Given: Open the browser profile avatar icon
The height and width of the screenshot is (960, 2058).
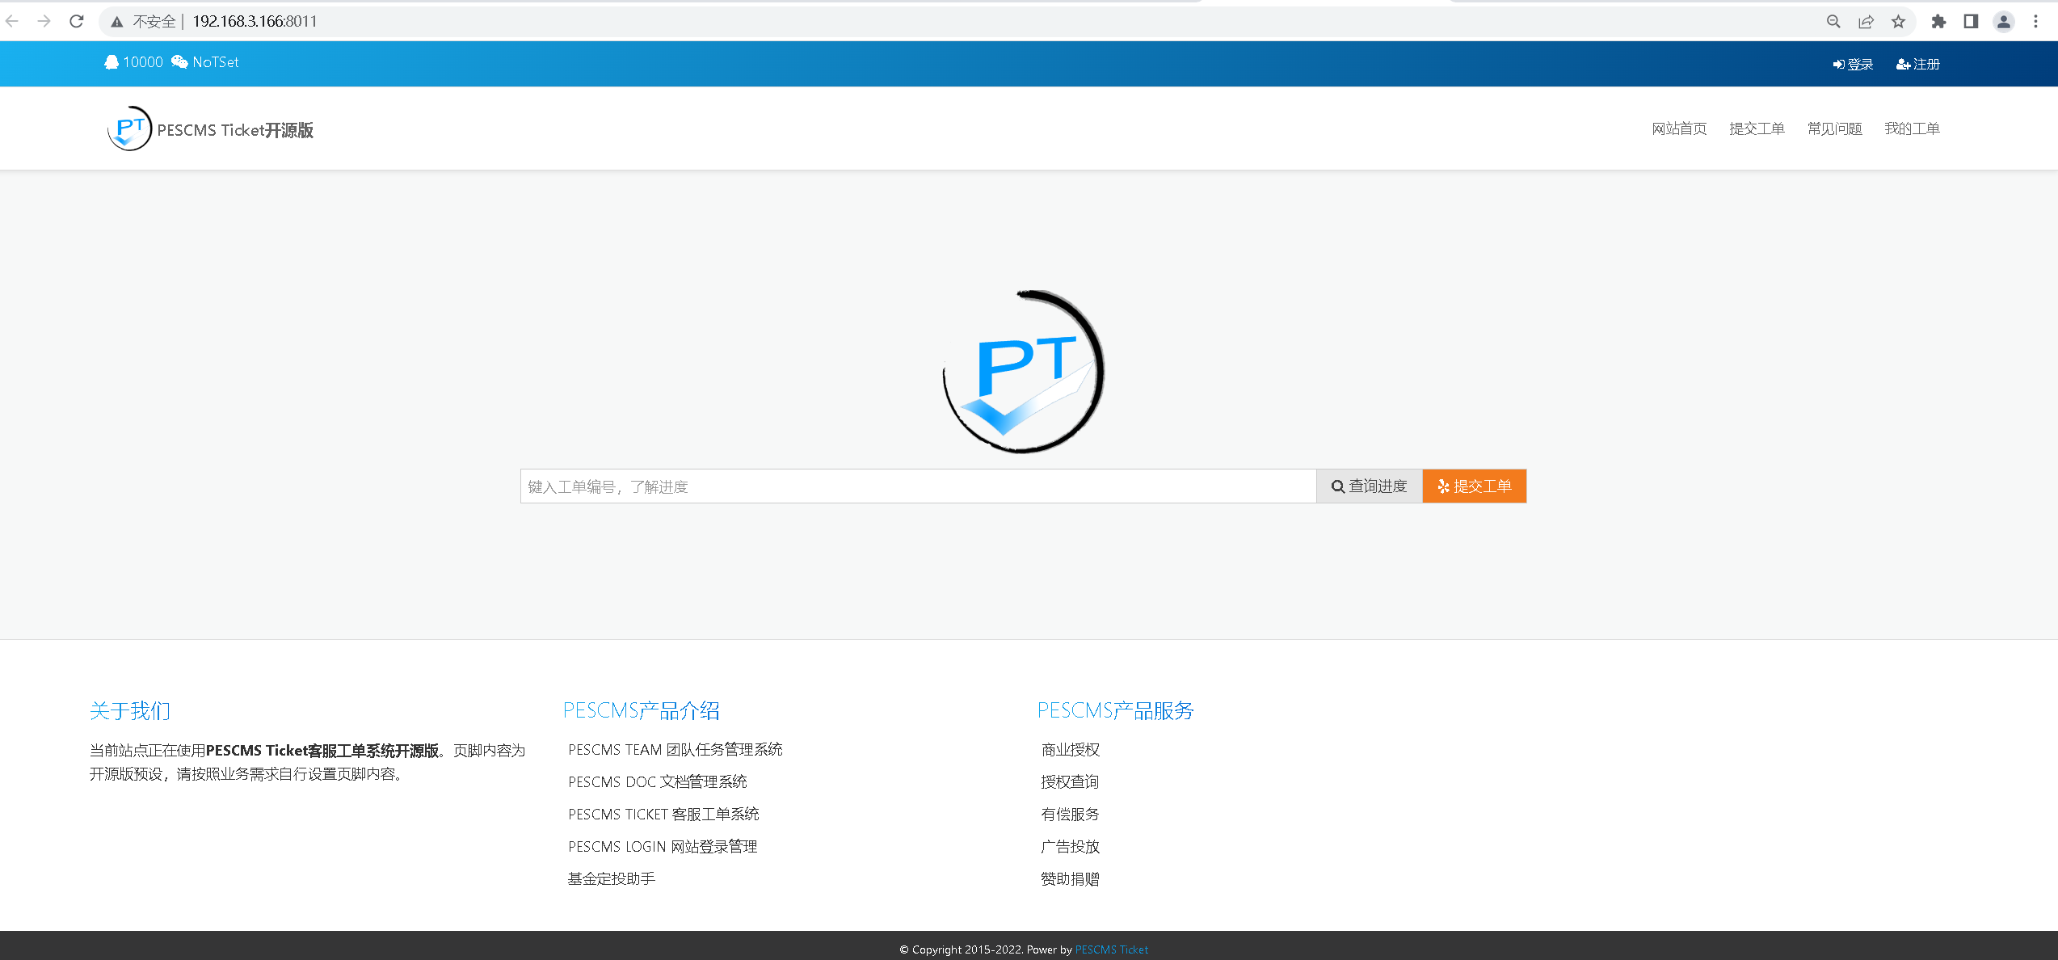Looking at the screenshot, I should tap(2004, 22).
